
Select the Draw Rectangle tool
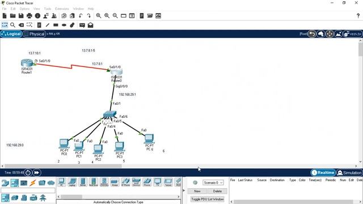[56, 25]
